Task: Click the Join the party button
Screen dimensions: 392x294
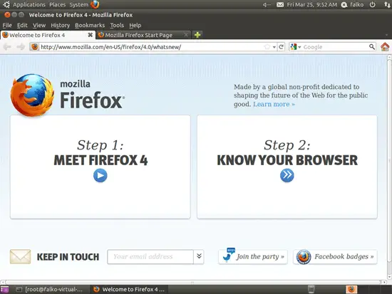Action: pyautogui.click(x=253, y=257)
